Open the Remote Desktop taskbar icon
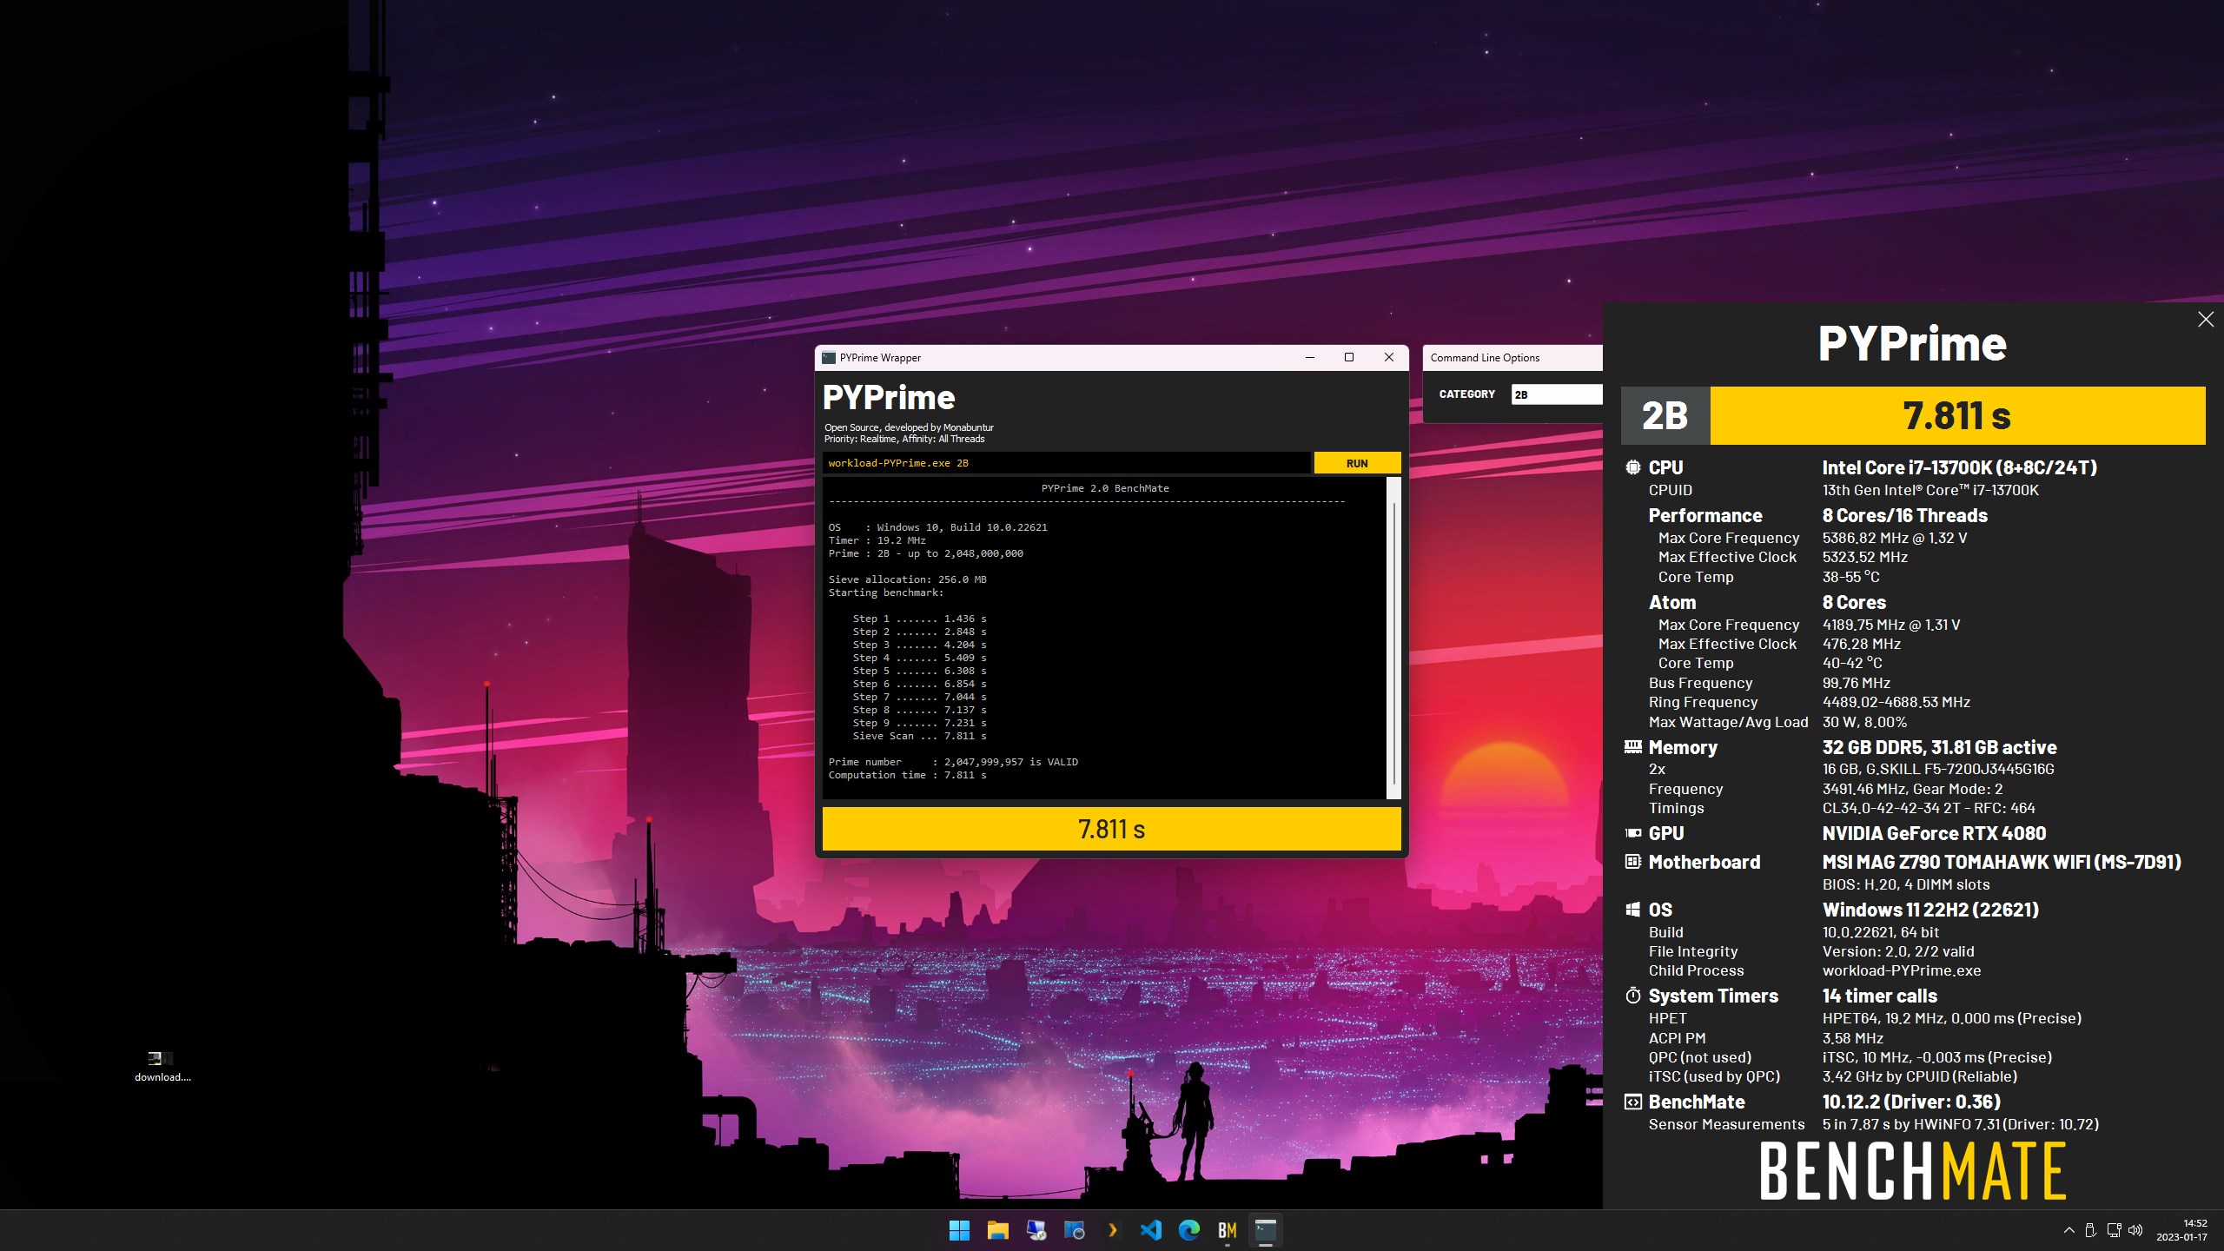 (x=1036, y=1230)
